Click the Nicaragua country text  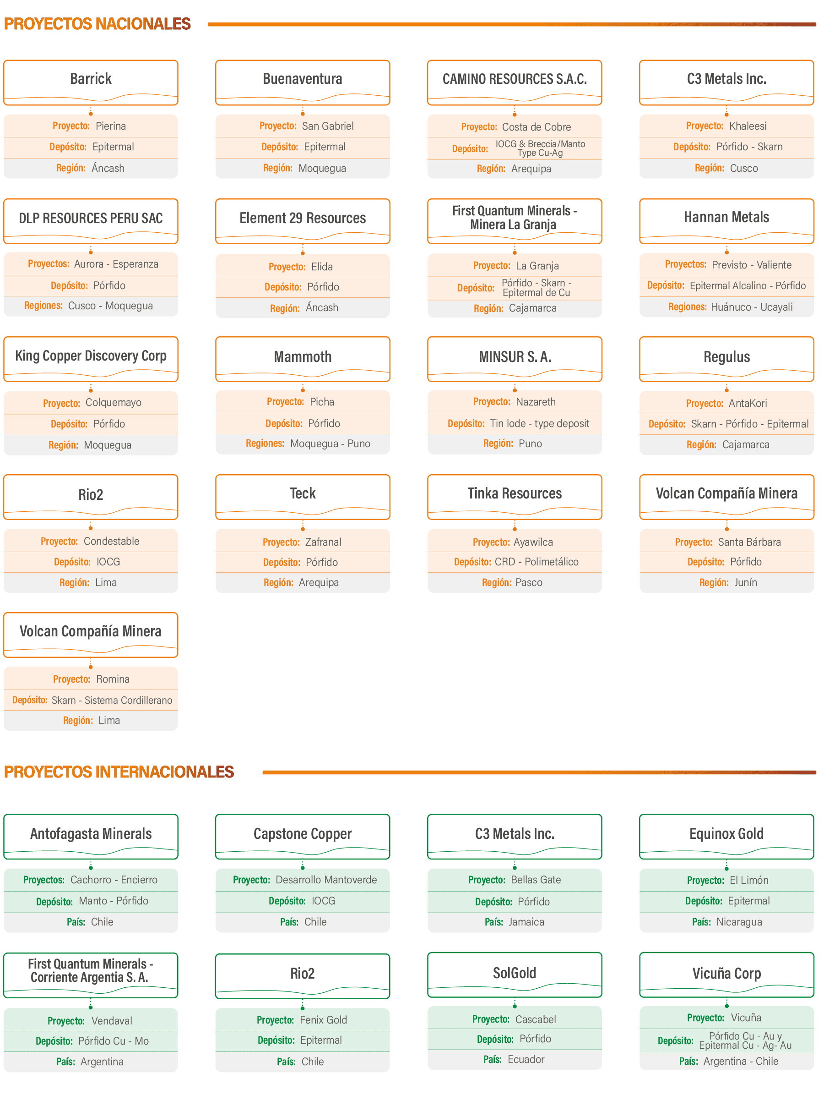739,922
